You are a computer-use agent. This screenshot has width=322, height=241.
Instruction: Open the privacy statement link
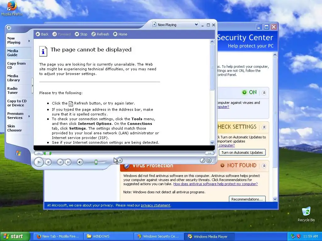click(155, 205)
